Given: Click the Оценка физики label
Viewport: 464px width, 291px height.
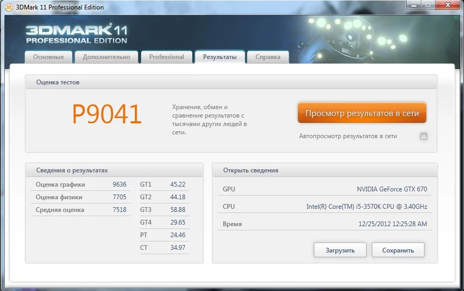Looking at the screenshot, I should click(x=59, y=197).
